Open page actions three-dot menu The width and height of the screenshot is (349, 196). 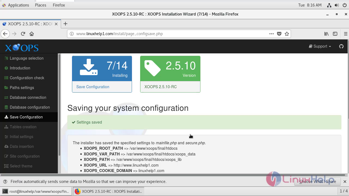(271, 34)
